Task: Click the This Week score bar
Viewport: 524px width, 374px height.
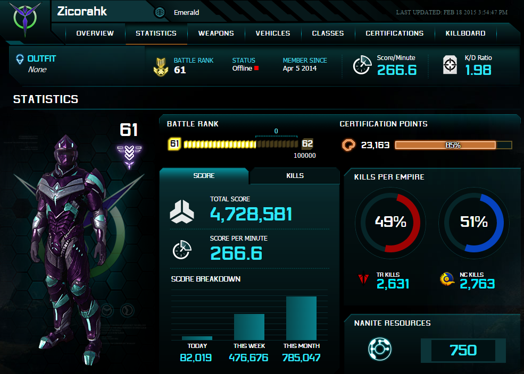Action: 249,327
